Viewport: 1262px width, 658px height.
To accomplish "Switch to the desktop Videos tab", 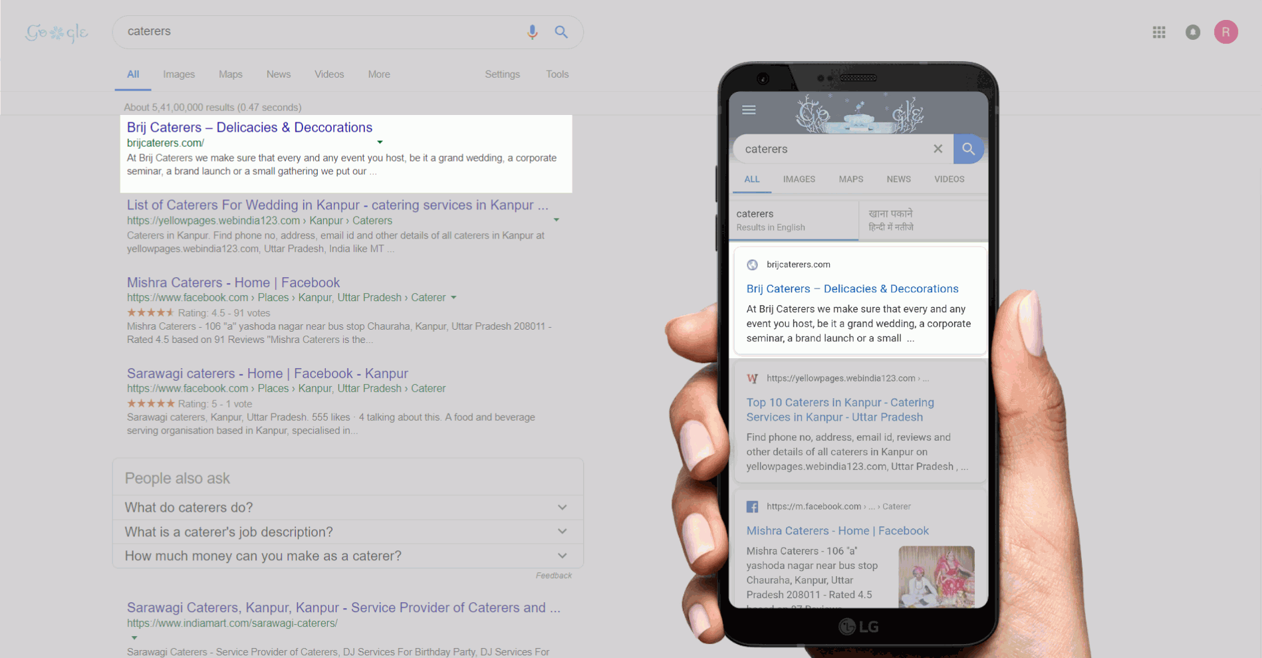I will [329, 74].
